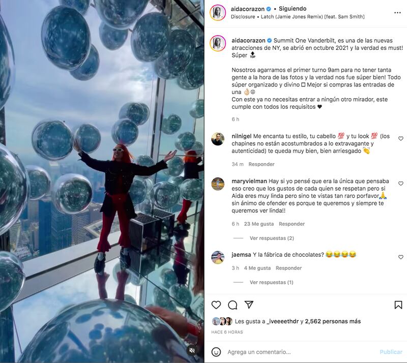This screenshot has width=407, height=363.
Task: Open the comment bubble icon
Action: (232, 305)
